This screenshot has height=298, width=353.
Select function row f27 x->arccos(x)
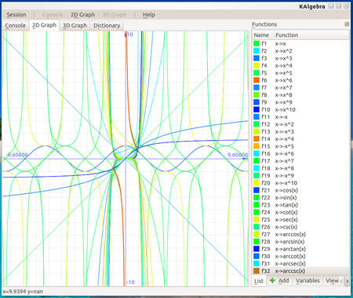(x=300, y=234)
